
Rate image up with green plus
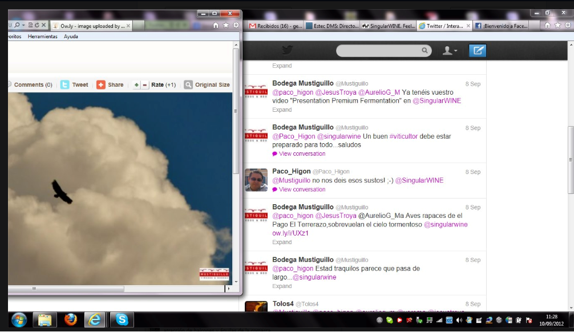click(x=136, y=85)
